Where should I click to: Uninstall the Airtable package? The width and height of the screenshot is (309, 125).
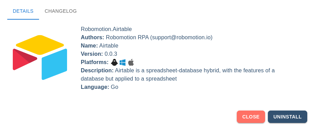coord(288,117)
